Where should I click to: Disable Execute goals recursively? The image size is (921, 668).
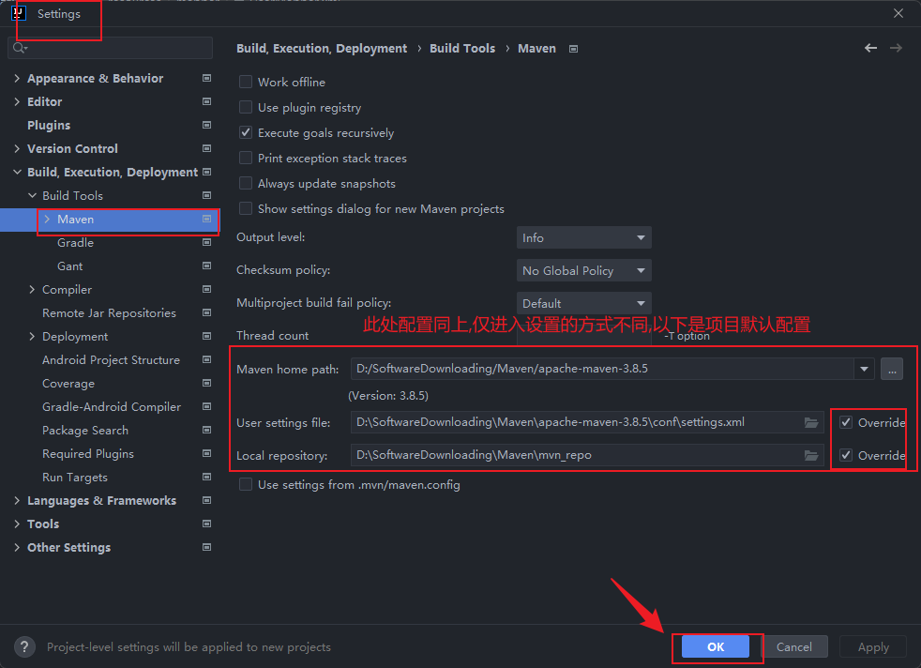[x=245, y=132]
